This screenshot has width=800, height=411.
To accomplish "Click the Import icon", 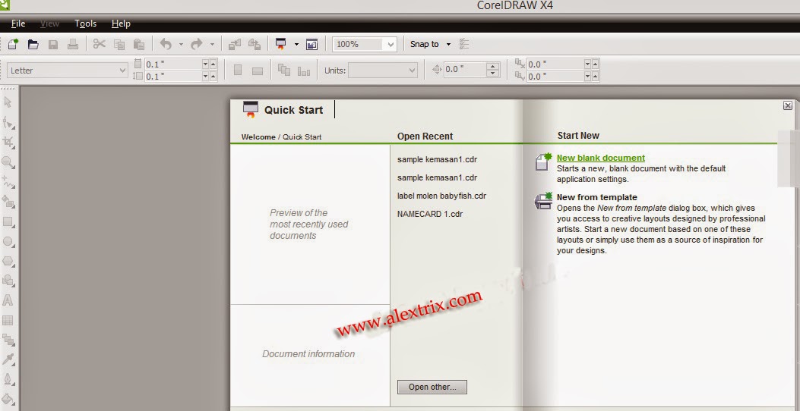I will [x=234, y=44].
